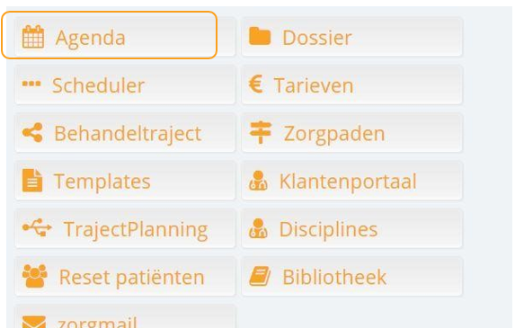Click the document icon beside Templates
Image resolution: width=515 pixels, height=328 pixels.
coord(32,180)
